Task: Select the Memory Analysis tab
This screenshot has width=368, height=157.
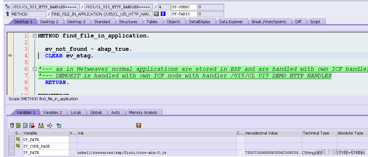Action: 143,112
